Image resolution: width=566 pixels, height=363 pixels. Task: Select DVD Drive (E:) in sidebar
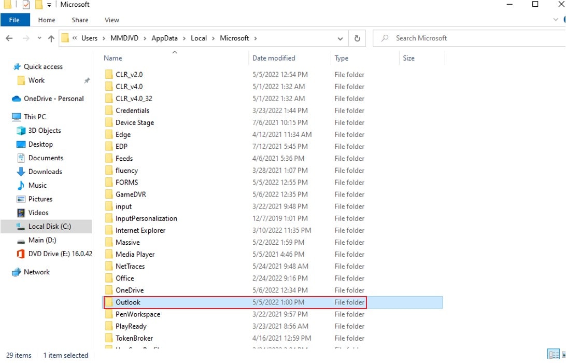pyautogui.click(x=60, y=254)
